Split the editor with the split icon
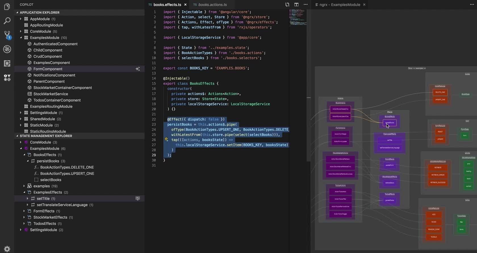477x253 pixels. [x=296, y=5]
